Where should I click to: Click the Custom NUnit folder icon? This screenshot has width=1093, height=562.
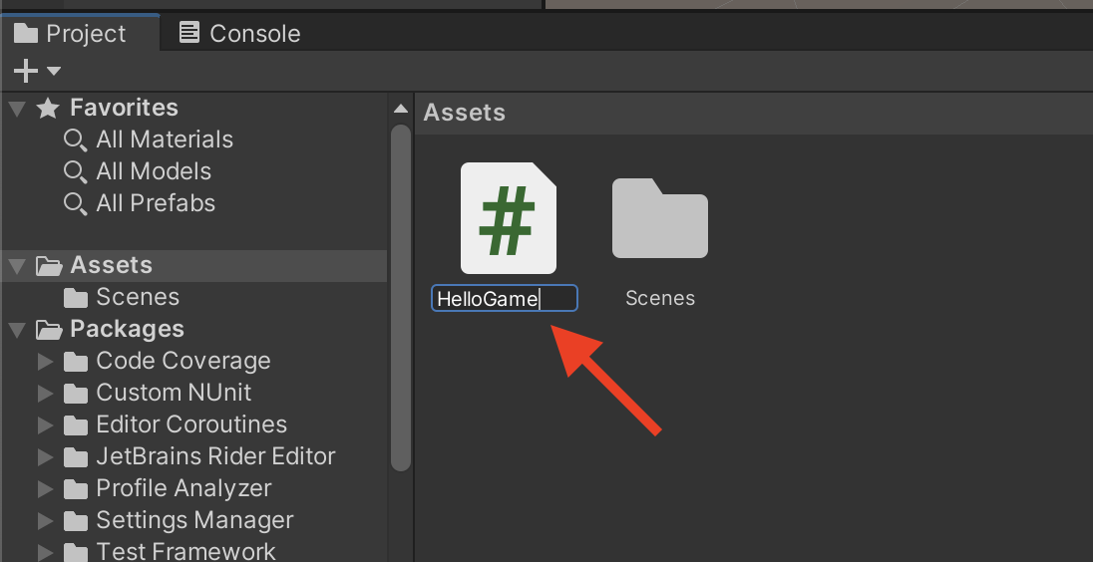76,394
